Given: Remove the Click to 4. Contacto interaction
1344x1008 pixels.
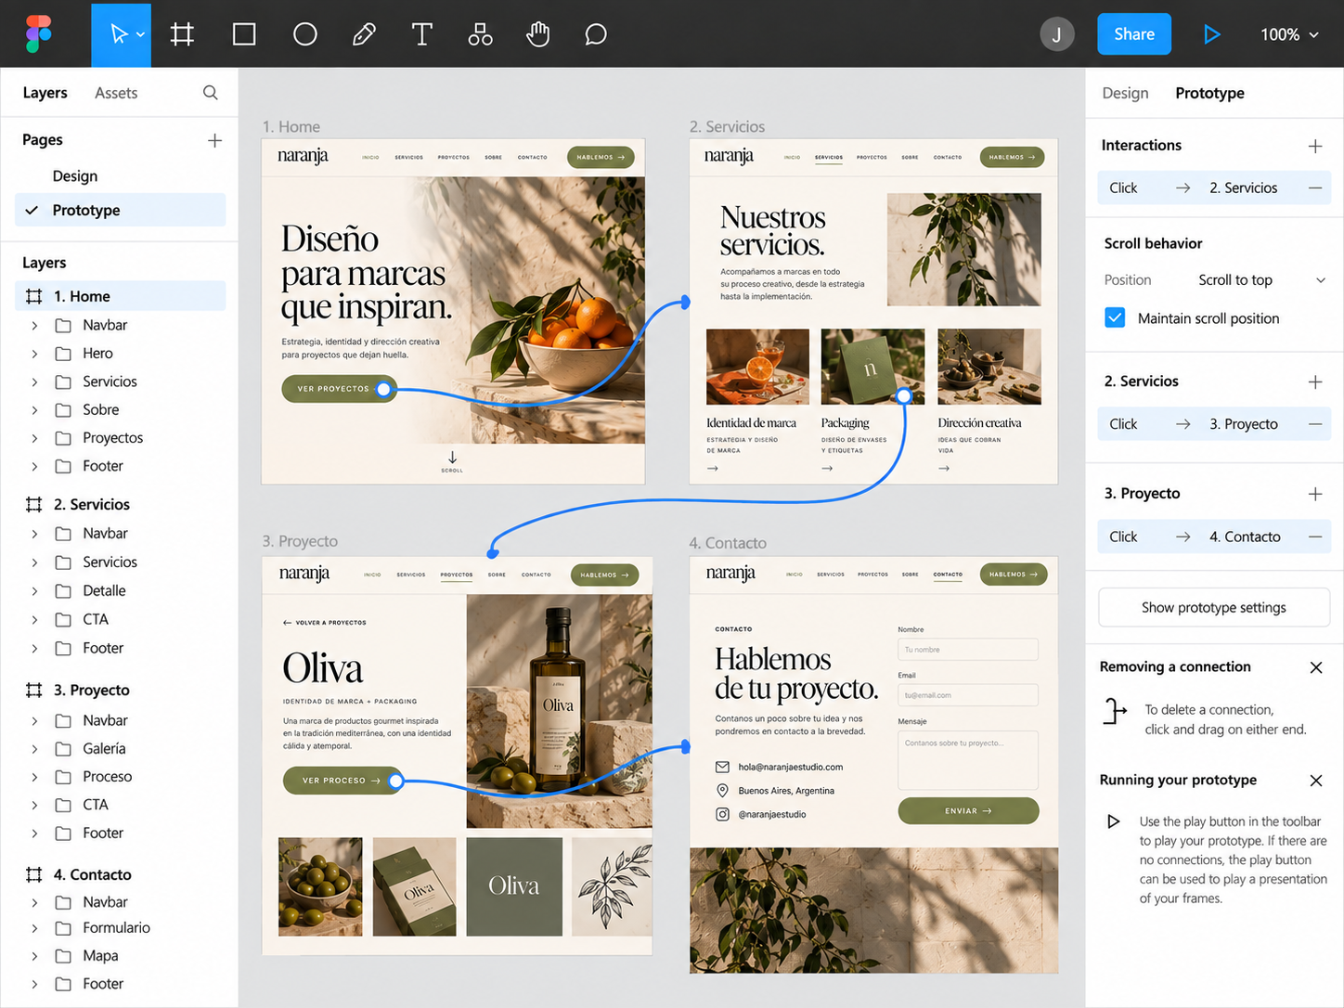Looking at the screenshot, I should [x=1315, y=536].
